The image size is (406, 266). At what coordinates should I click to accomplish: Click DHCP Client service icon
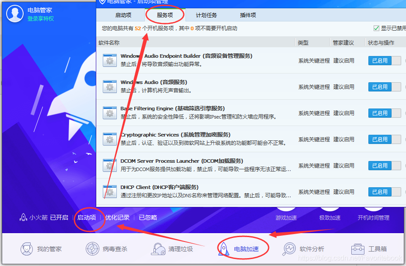tap(109, 192)
